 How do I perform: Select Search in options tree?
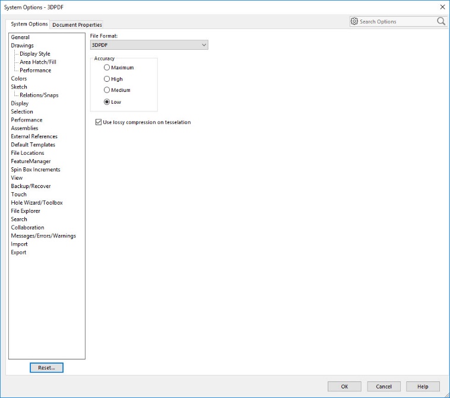19,219
